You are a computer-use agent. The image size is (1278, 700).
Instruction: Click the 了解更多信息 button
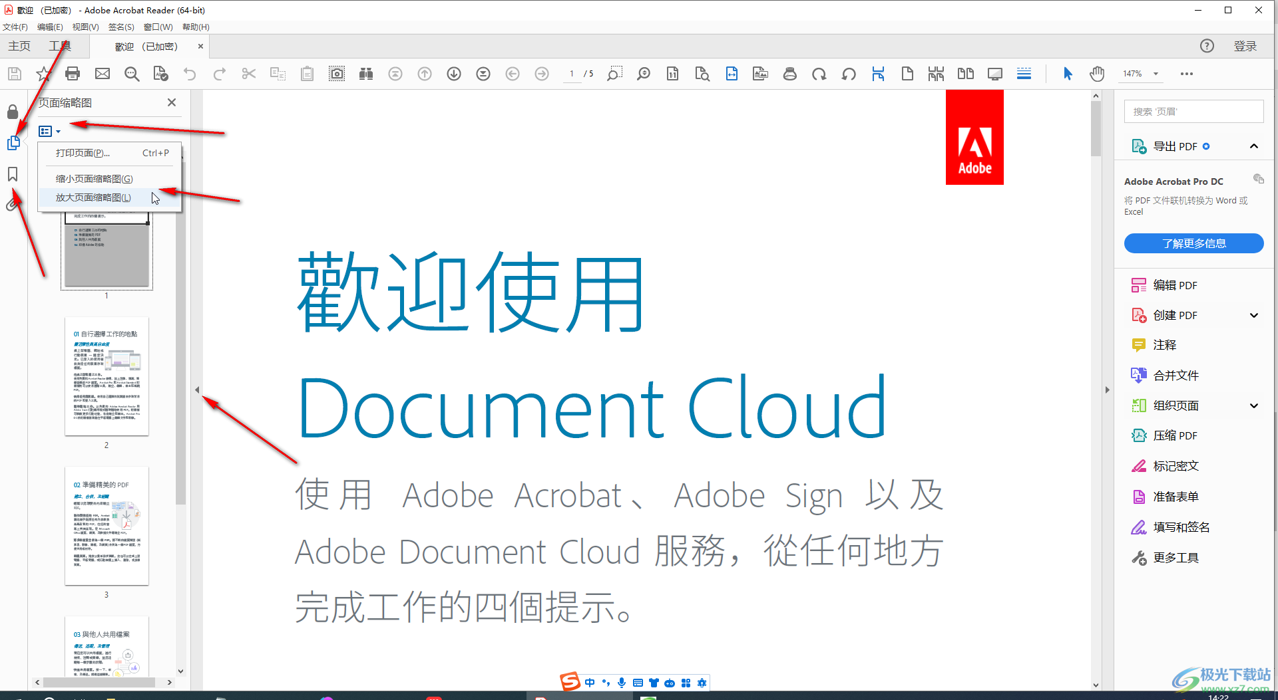coord(1194,243)
